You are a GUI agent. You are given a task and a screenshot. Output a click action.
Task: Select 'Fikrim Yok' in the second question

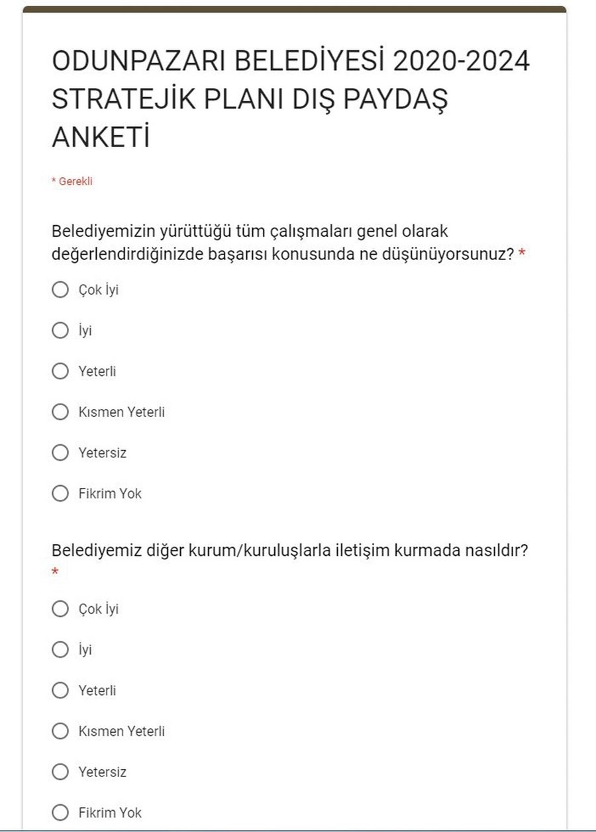60,812
